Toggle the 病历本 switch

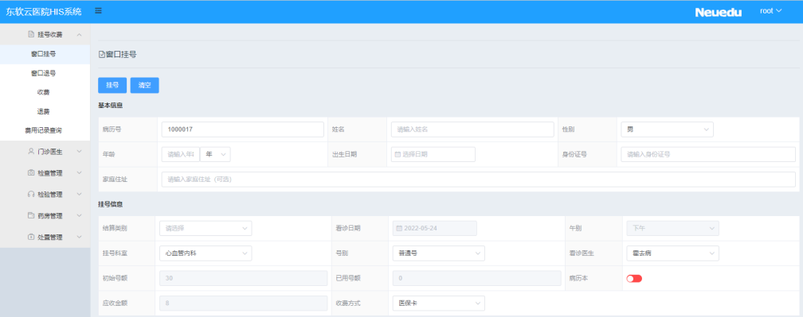[634, 278]
